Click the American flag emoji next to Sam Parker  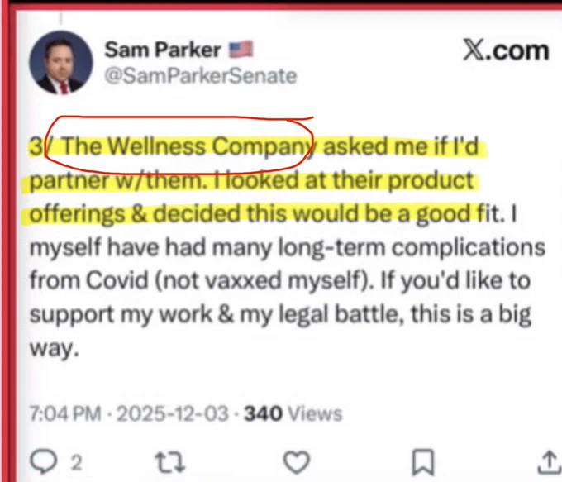(x=241, y=50)
